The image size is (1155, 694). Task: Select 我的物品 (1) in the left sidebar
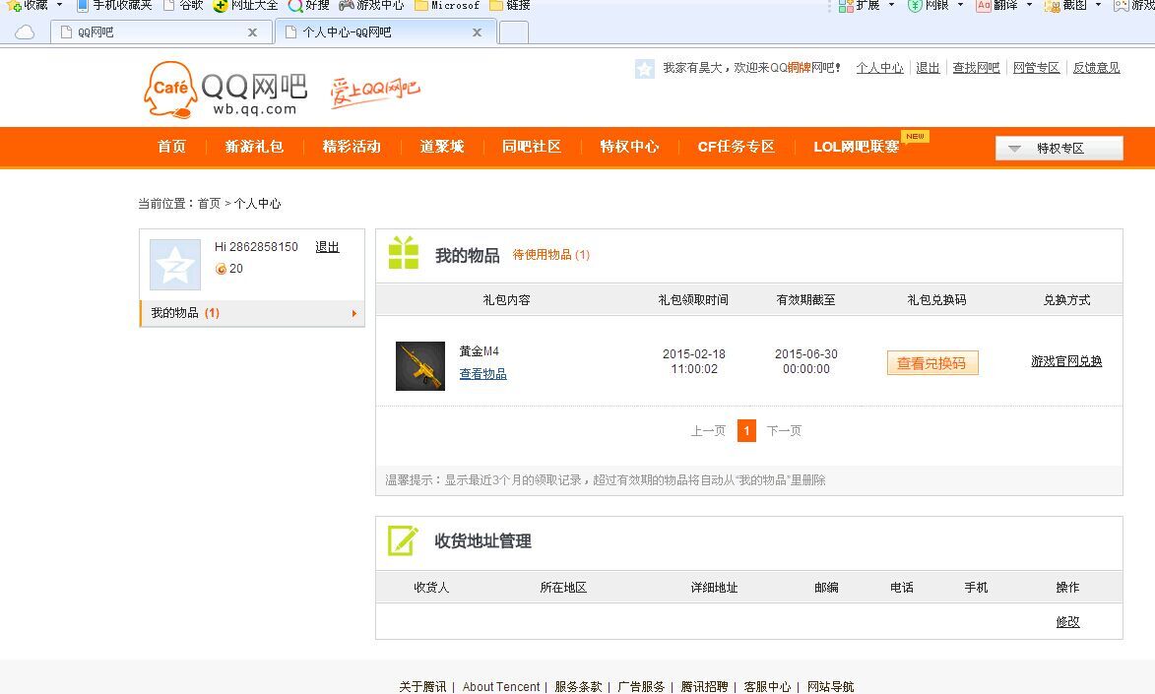tap(252, 313)
